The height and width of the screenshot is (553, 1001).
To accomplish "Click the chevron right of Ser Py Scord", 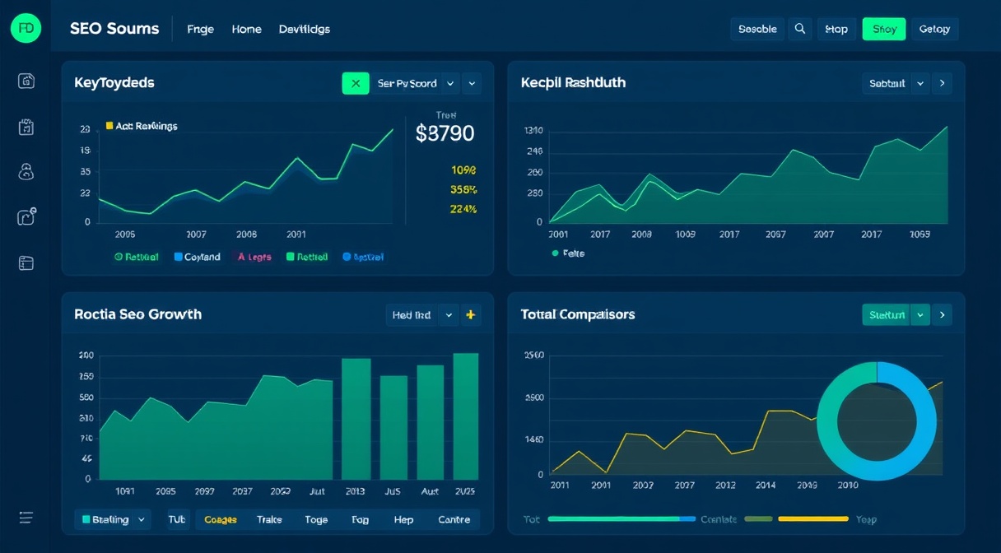I will (x=450, y=83).
